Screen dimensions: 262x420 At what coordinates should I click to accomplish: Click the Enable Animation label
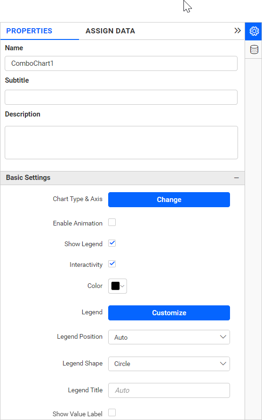(x=78, y=223)
